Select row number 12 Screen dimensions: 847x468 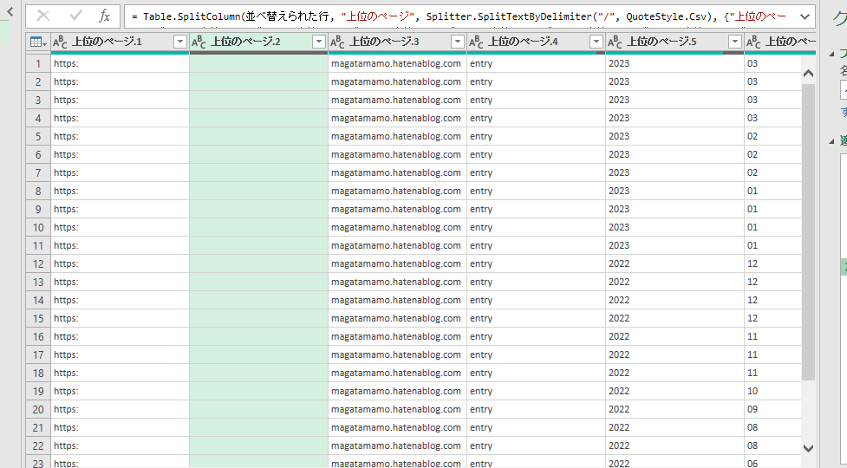point(38,264)
